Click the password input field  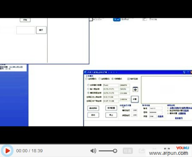(156, 112)
